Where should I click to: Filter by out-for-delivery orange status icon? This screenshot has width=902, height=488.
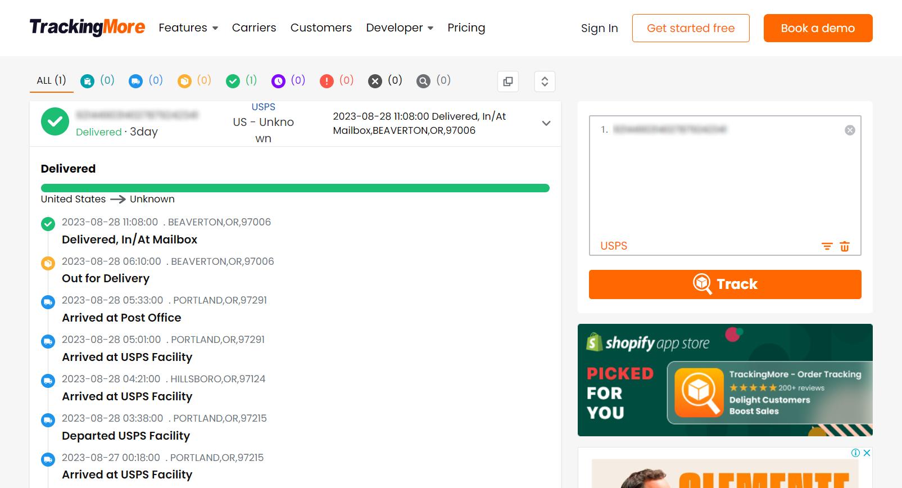tap(184, 82)
